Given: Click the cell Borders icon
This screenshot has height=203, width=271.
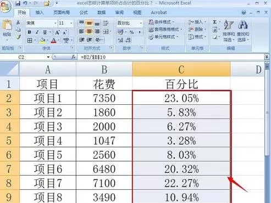Looking at the screenshot, I should point(30,40).
